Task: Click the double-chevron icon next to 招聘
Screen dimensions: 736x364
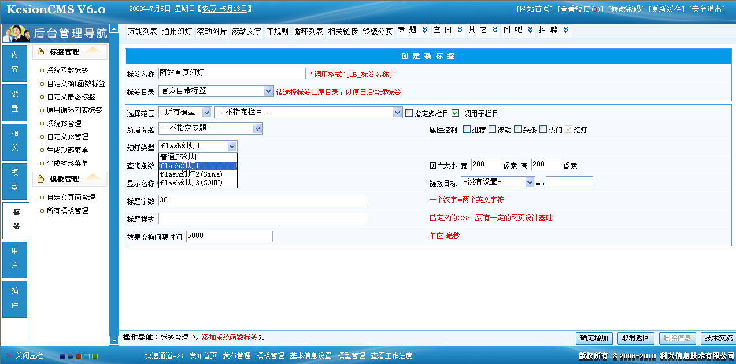Action: 565,30
